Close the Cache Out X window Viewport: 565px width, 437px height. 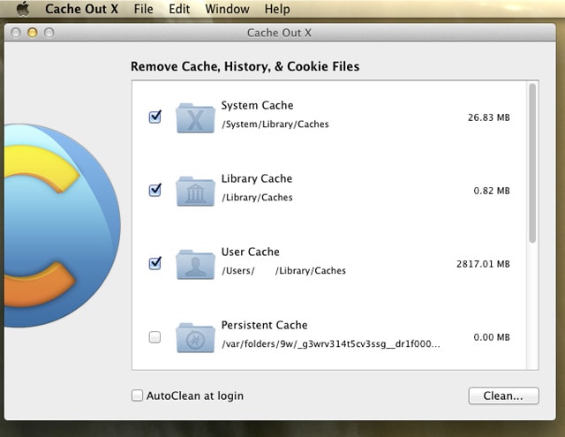pos(16,33)
